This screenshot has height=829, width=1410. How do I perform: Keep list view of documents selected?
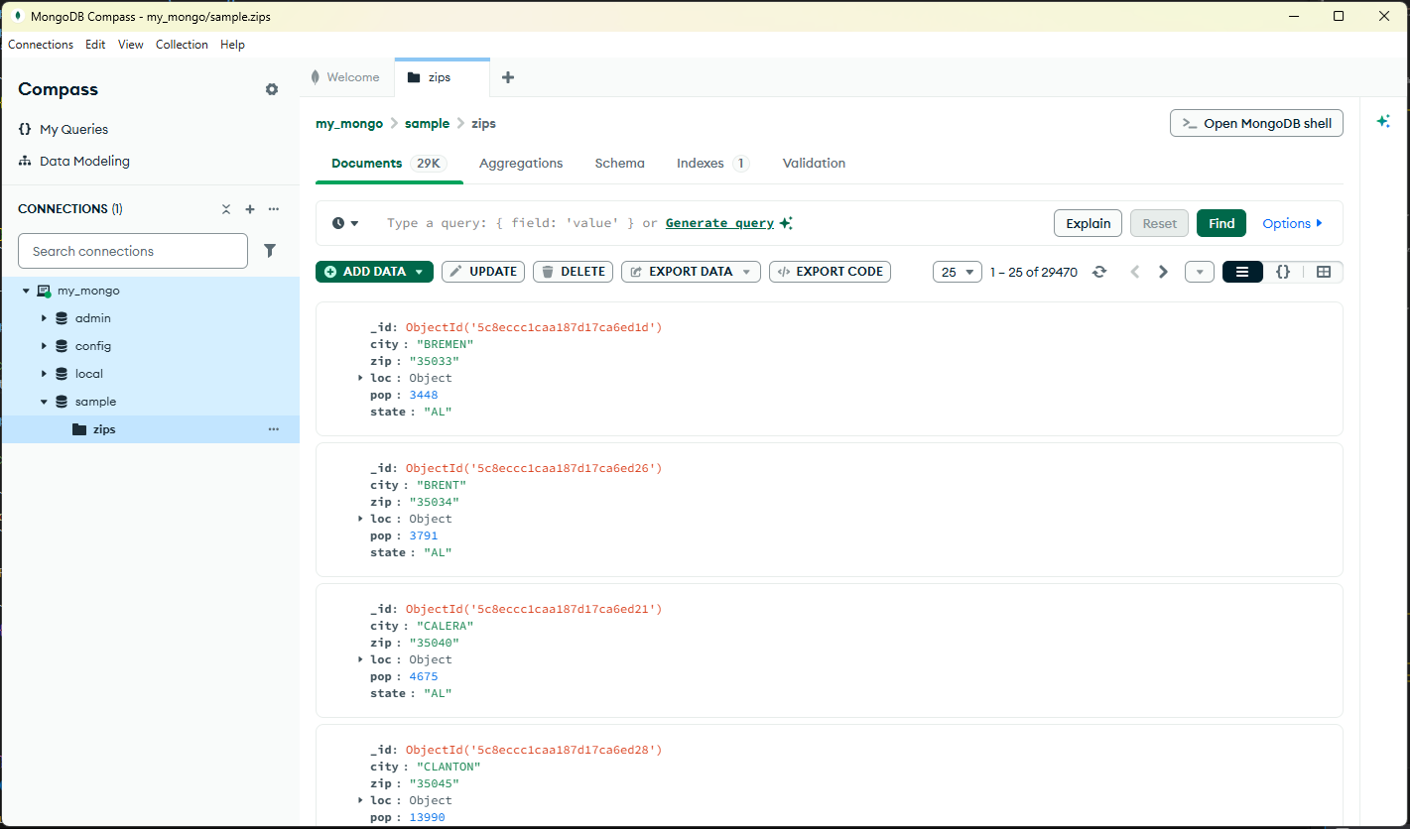click(x=1242, y=271)
